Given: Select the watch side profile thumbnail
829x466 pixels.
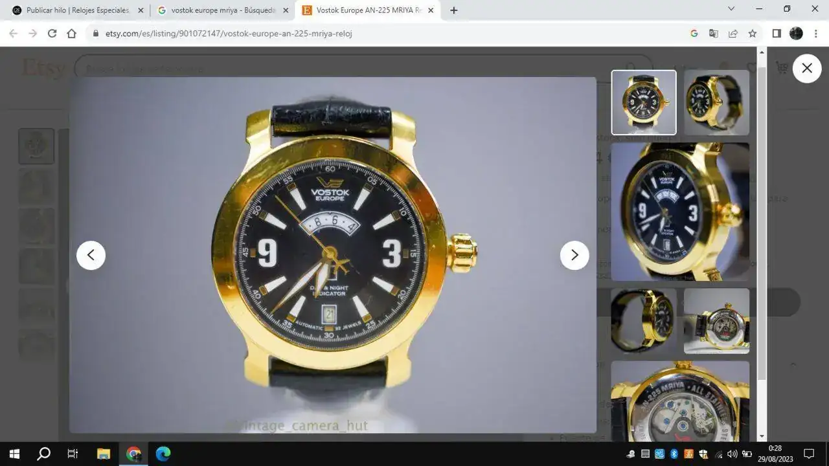Looking at the screenshot, I should tap(643, 321).
